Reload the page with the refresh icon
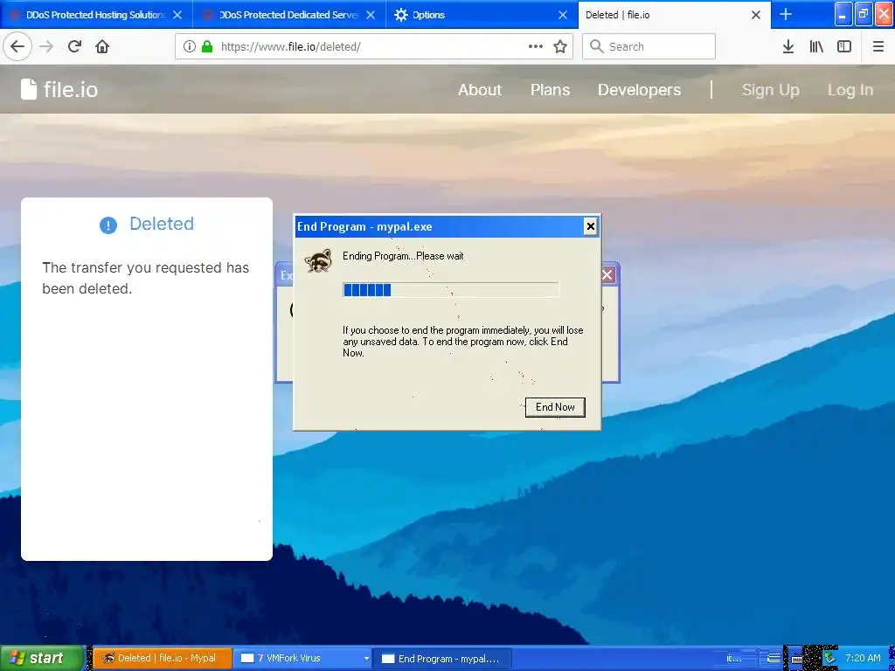895x671 pixels. [74, 47]
